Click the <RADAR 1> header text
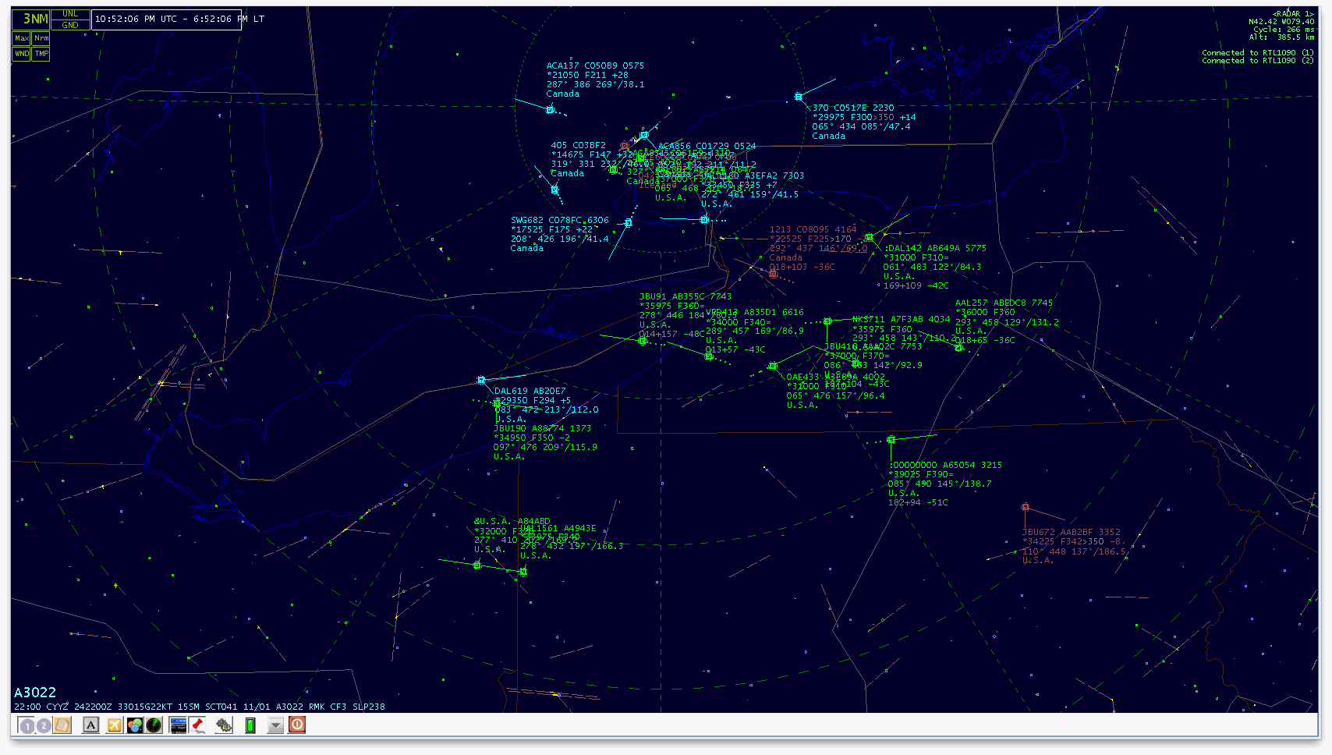This screenshot has height=755, width=1332. tap(1293, 13)
